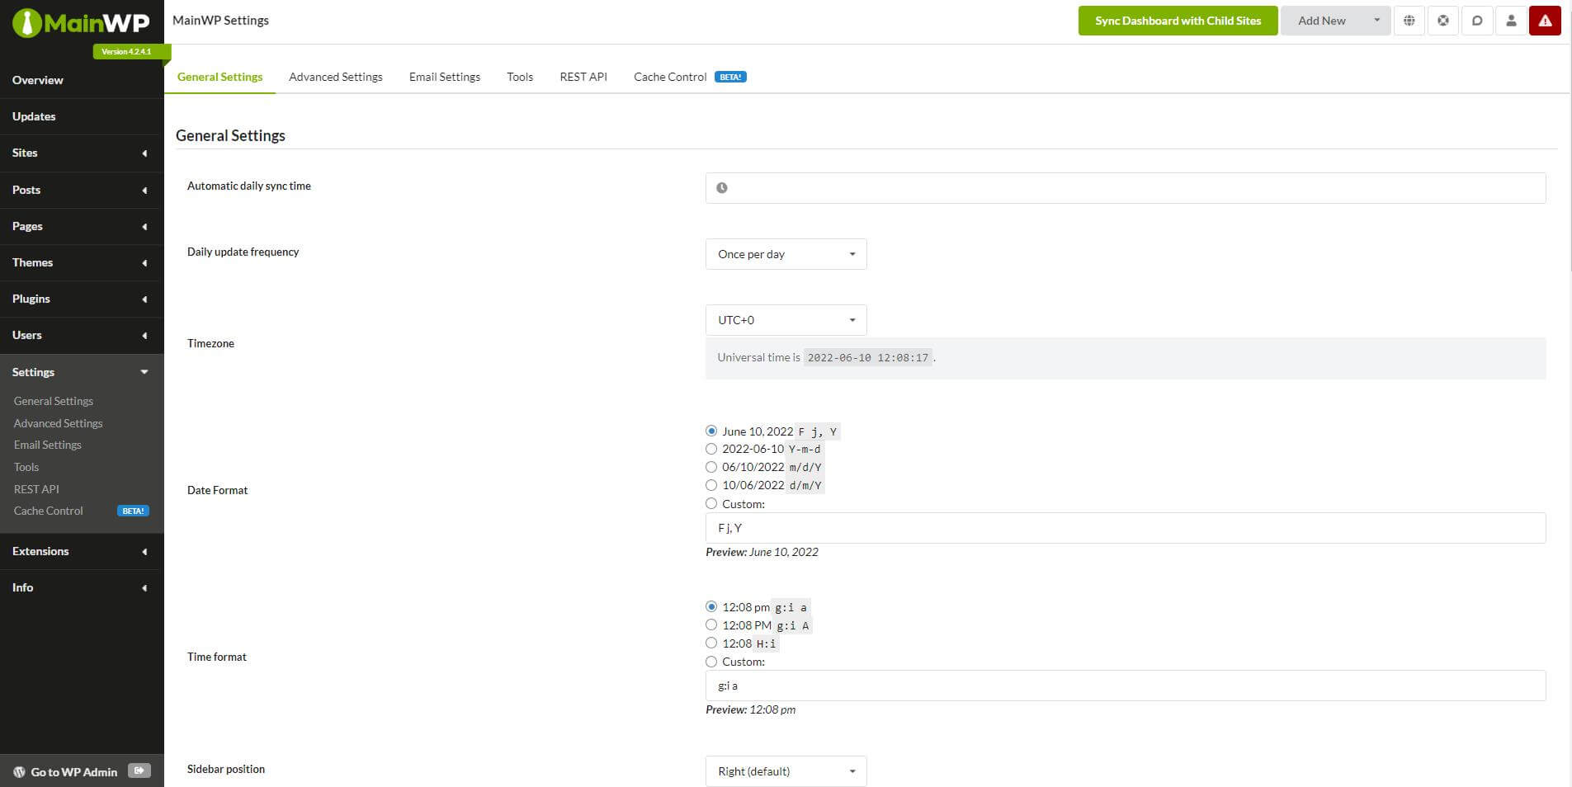Open the community chat bubble icon
This screenshot has width=1572, height=787.
[x=1477, y=21]
